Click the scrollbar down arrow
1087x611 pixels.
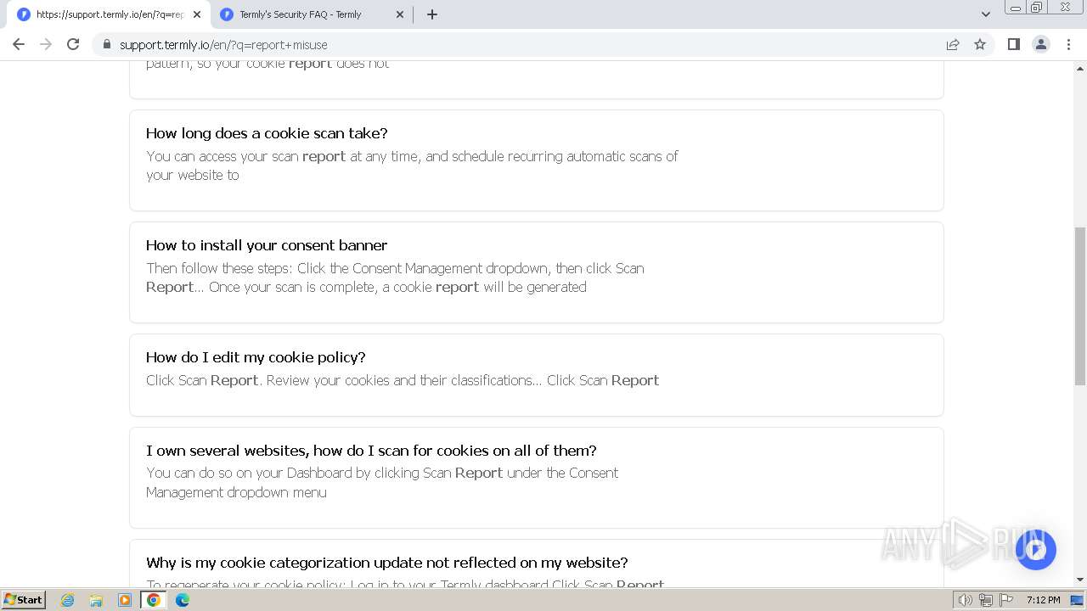[x=1079, y=580]
